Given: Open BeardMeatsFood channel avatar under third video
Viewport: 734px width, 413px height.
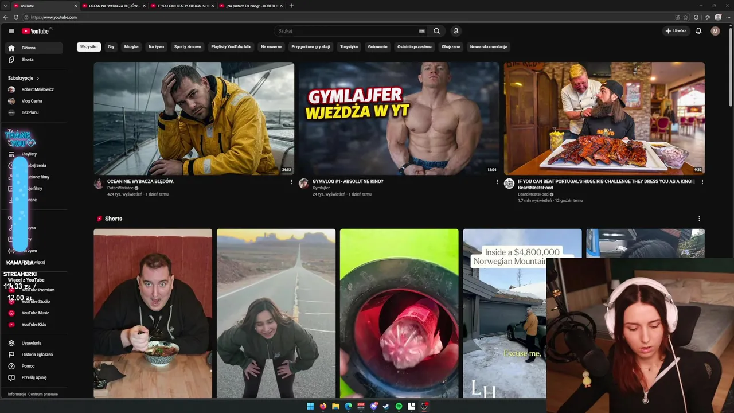Looking at the screenshot, I should (509, 184).
